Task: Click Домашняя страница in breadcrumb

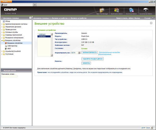Action: click(41, 18)
